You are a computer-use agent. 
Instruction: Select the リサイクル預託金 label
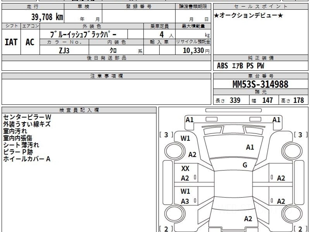coord(193,42)
